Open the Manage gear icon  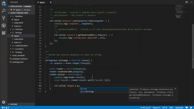pos(4,102)
